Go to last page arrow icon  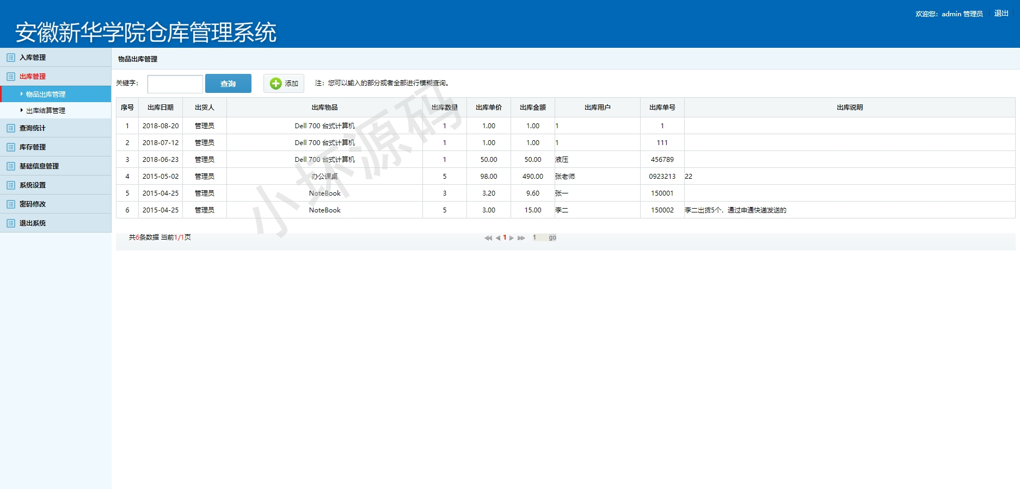[521, 238]
